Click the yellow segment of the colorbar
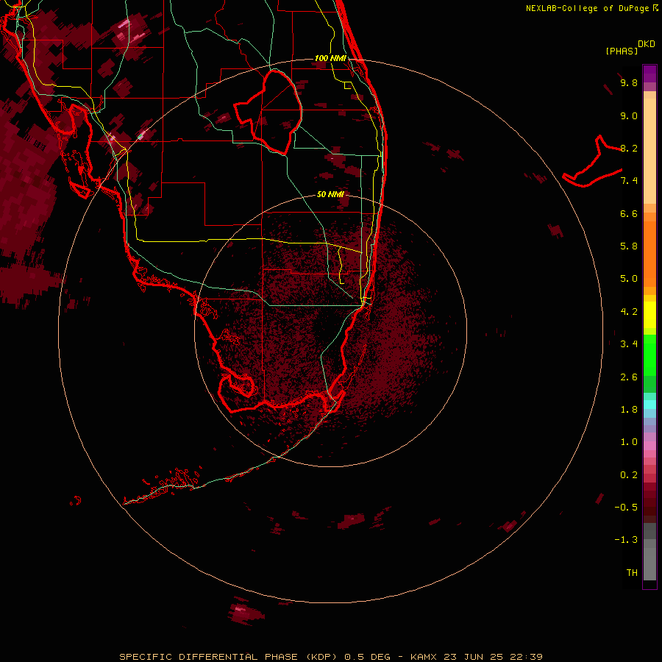 tap(649, 314)
